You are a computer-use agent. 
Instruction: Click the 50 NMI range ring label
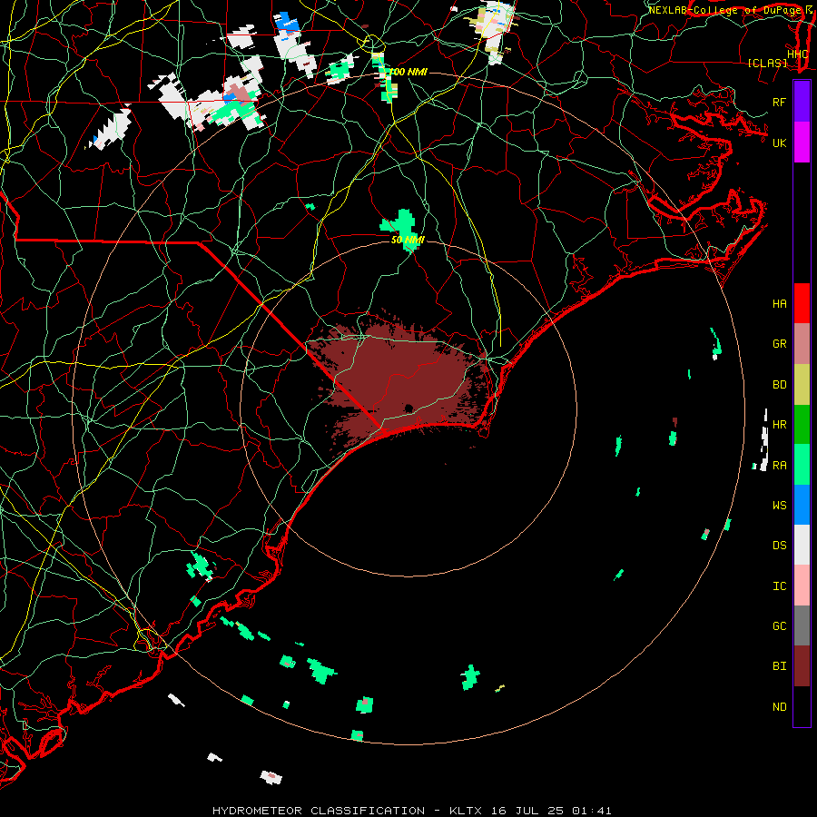[408, 240]
